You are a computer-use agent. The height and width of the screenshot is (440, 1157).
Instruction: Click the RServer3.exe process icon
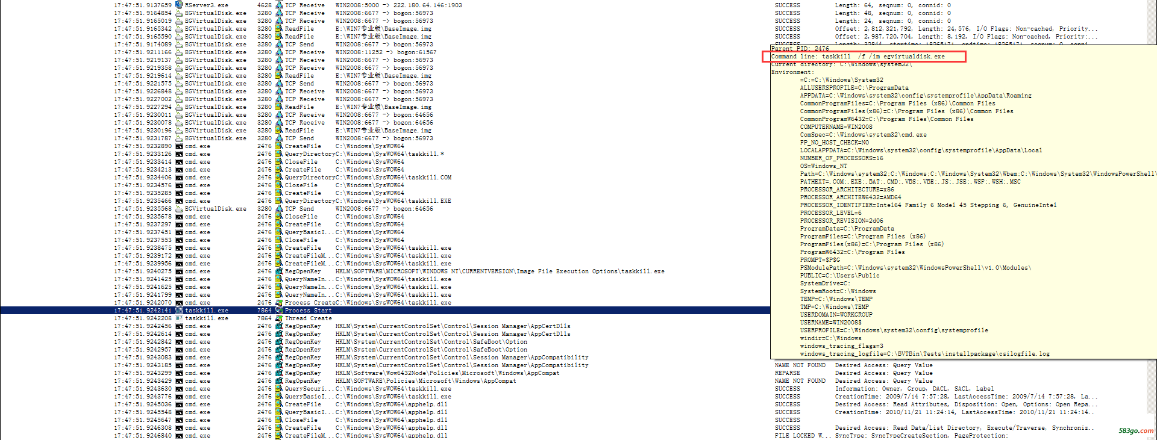pyautogui.click(x=179, y=5)
